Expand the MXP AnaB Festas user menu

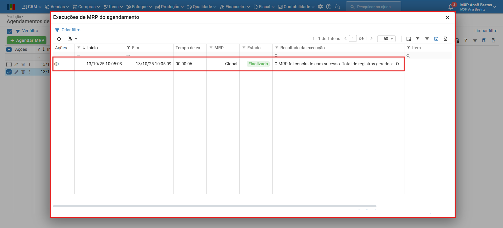click(x=478, y=7)
